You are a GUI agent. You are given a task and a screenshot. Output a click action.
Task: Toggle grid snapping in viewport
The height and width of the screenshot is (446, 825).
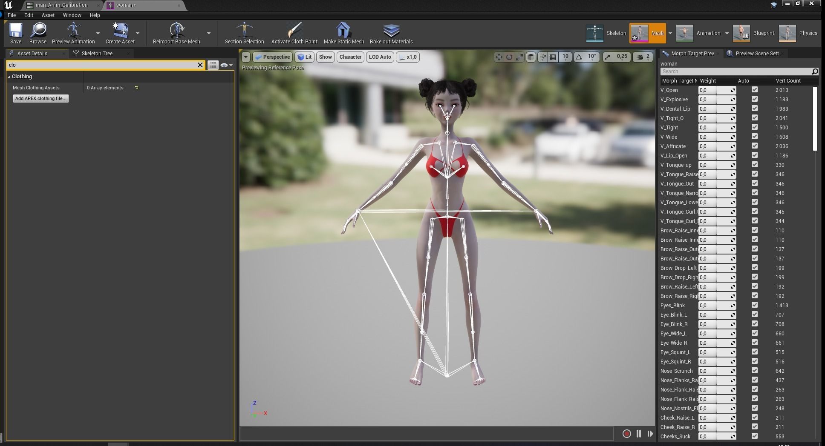click(553, 57)
